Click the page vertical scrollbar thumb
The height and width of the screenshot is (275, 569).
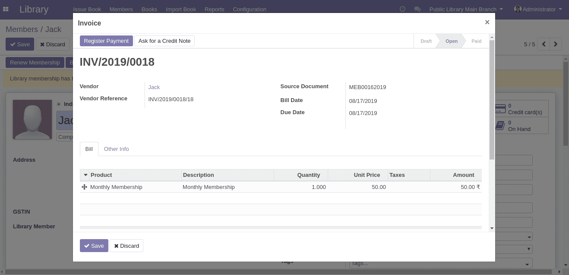pos(566,104)
